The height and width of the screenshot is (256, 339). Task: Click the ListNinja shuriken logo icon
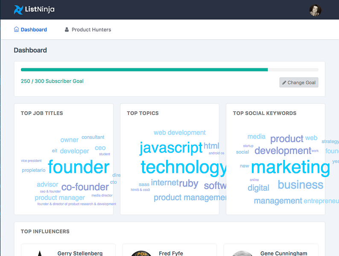click(x=18, y=10)
